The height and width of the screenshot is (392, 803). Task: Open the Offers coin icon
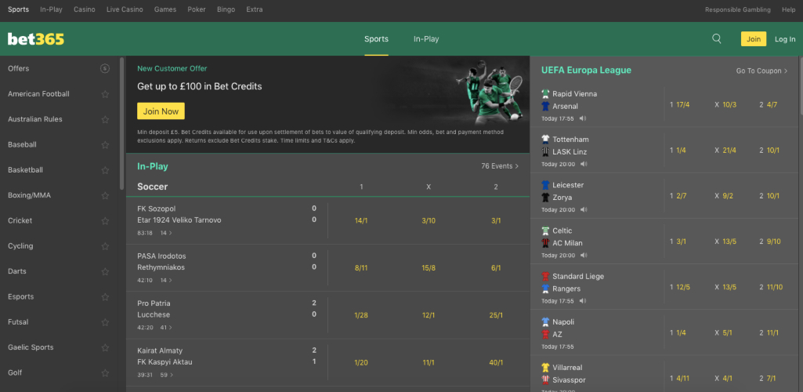[105, 68]
